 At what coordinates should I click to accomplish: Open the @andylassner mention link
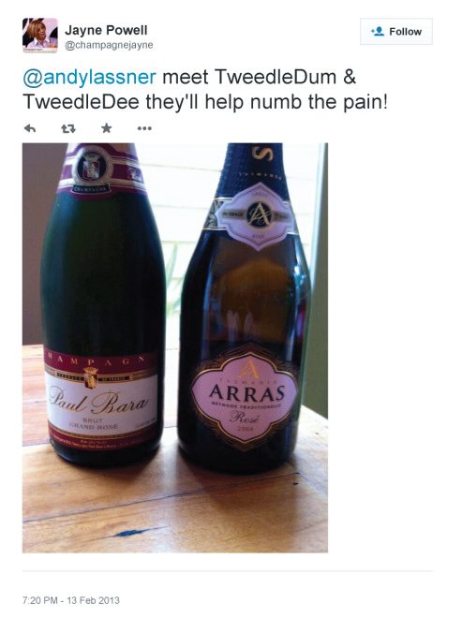click(90, 77)
